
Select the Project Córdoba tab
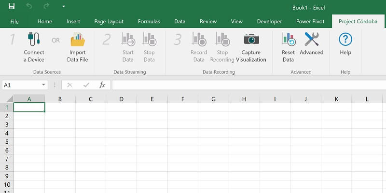[x=358, y=21]
